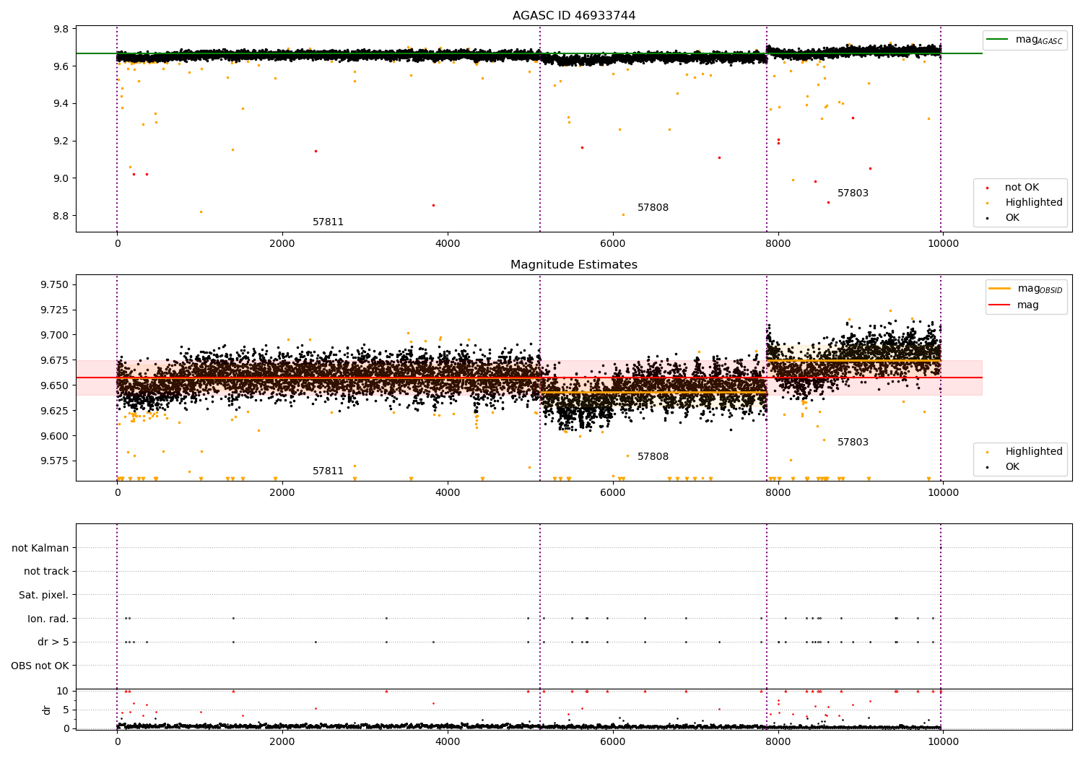Click the 'not track' axis label
The image size is (1083, 758).
point(46,572)
